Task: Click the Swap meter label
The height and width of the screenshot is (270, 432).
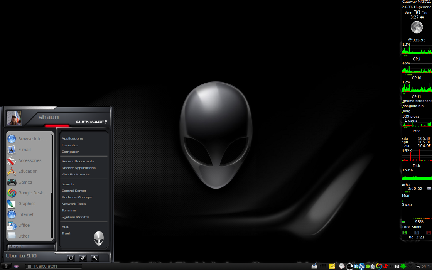Action: [407, 204]
